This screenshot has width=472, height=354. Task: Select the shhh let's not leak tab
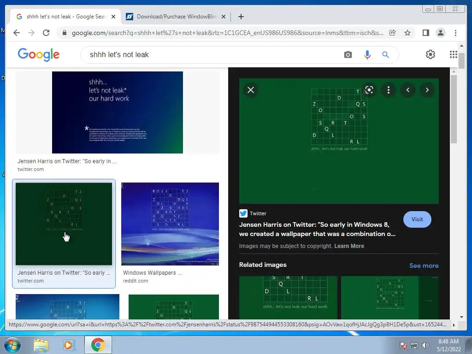point(65,17)
